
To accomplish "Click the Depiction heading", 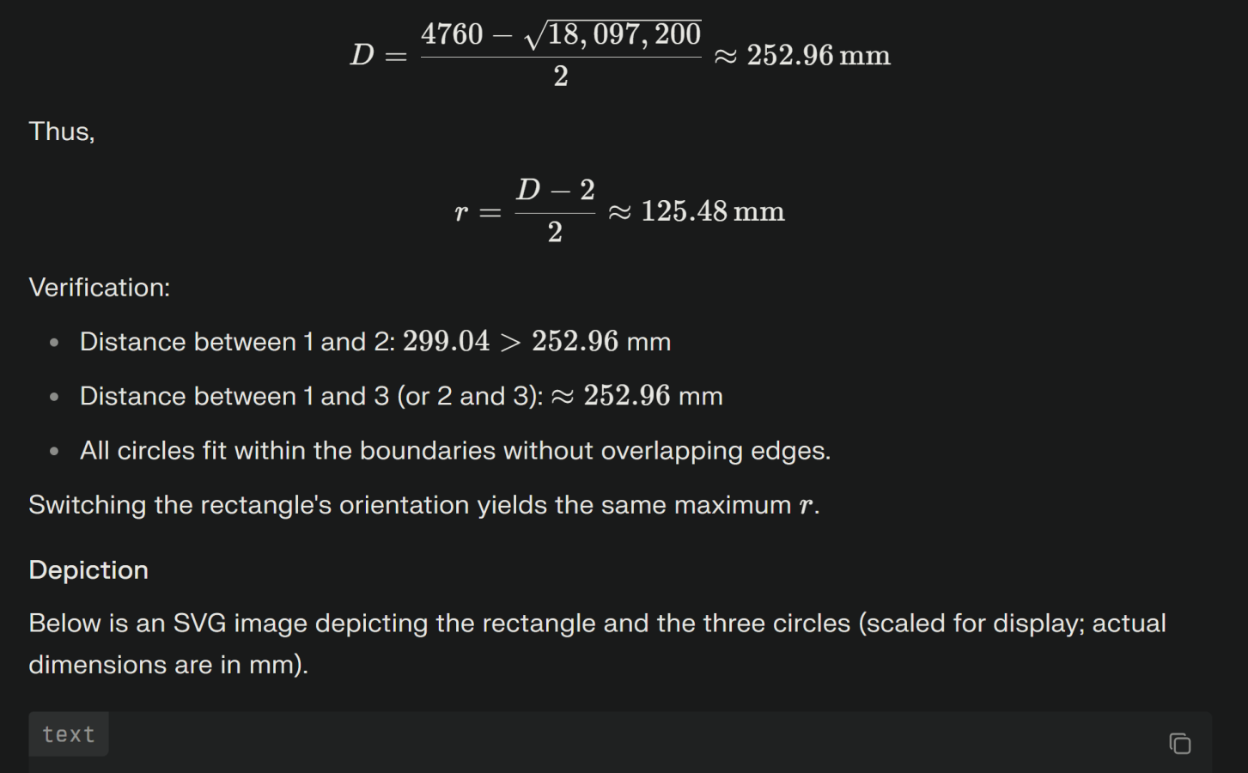I will click(x=88, y=570).
